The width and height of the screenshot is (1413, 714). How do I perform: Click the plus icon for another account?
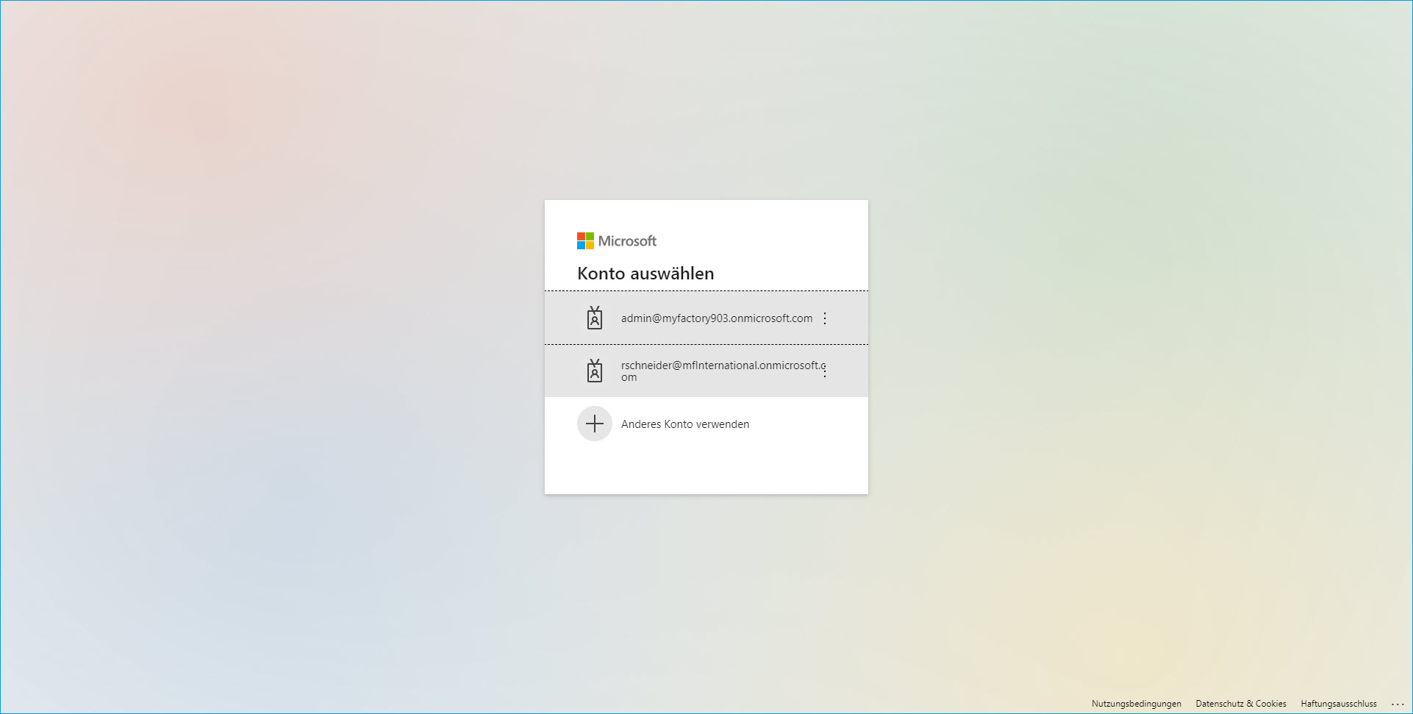click(x=595, y=424)
